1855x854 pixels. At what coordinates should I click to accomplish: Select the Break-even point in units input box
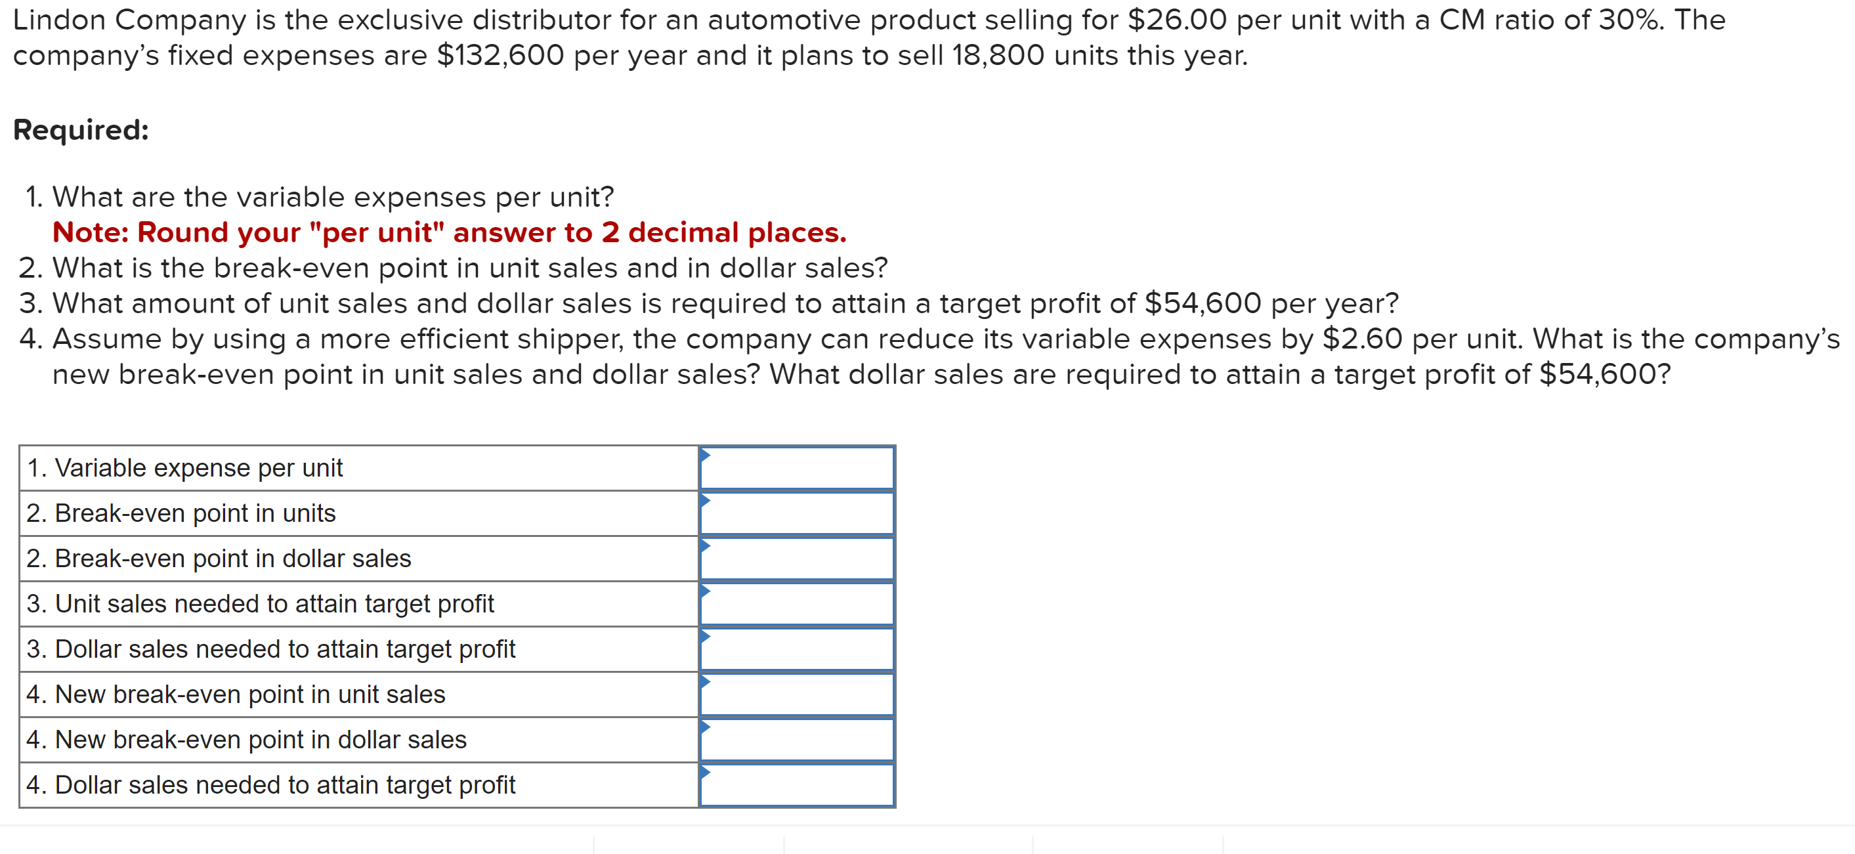pyautogui.click(x=796, y=513)
